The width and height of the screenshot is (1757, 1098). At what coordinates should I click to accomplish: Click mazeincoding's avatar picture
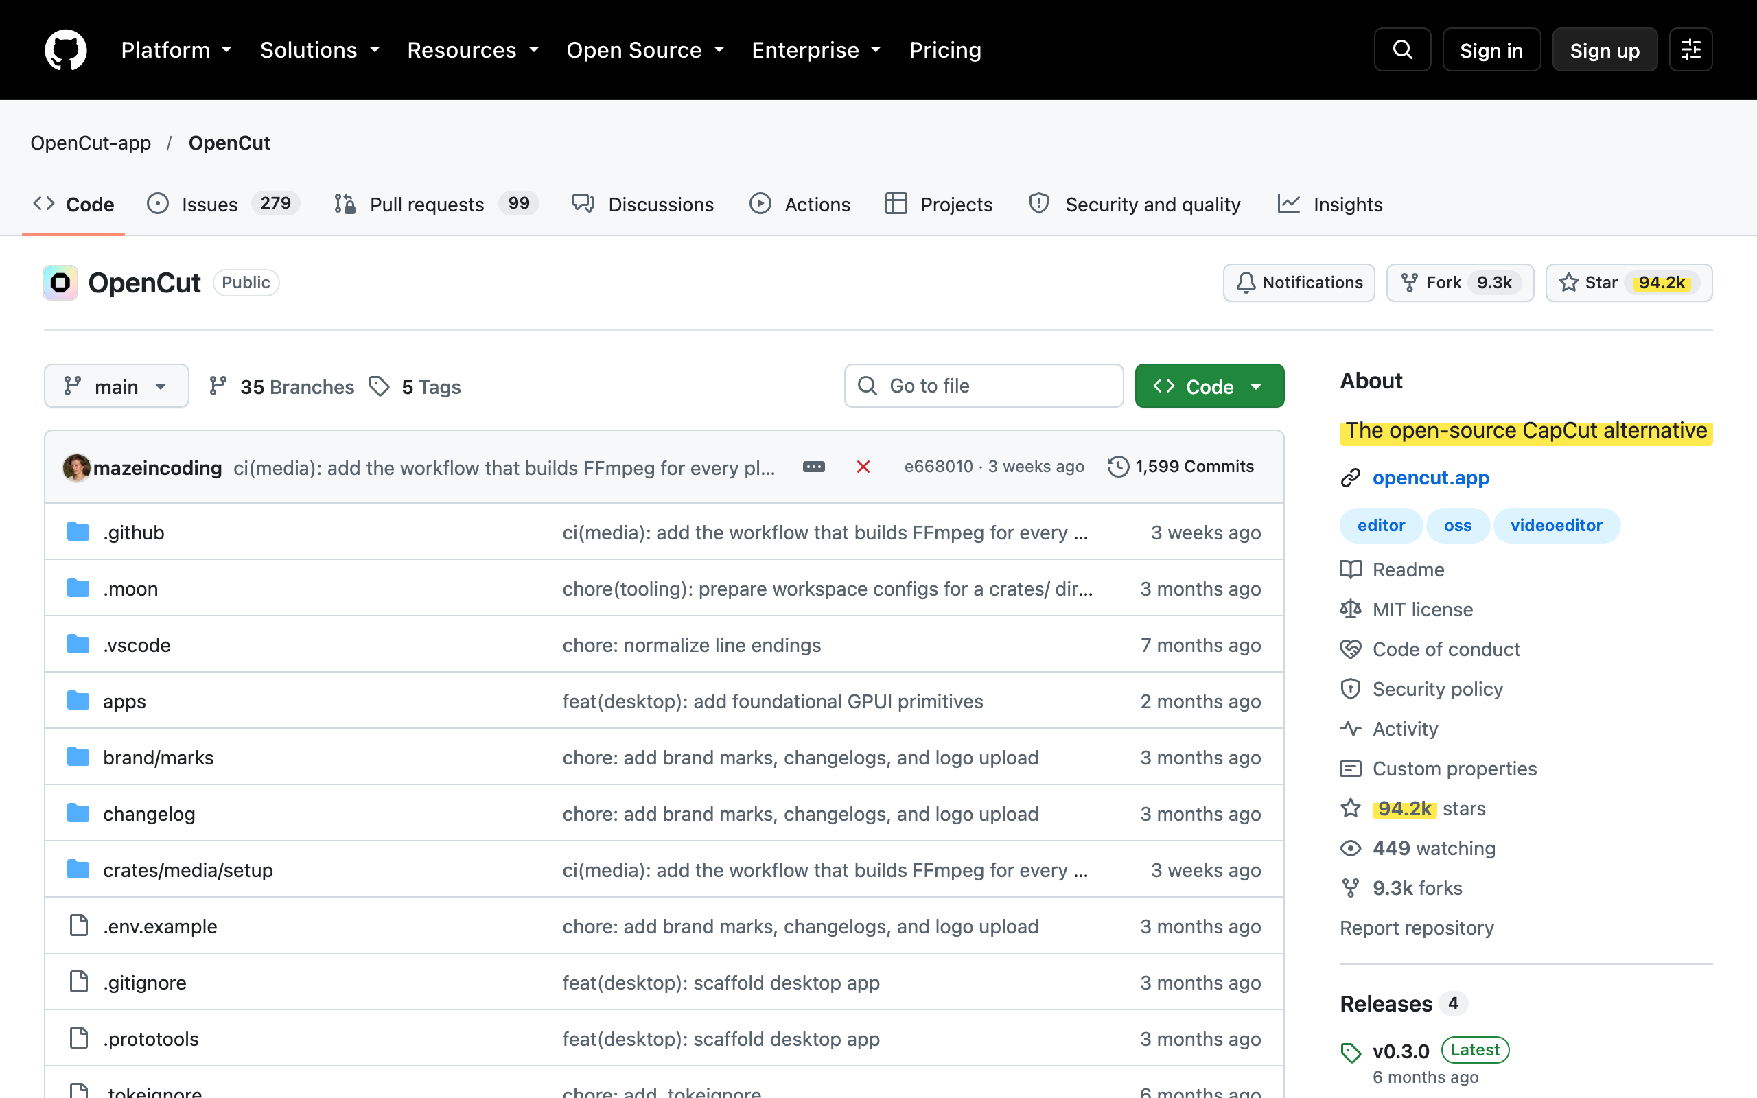tap(77, 467)
